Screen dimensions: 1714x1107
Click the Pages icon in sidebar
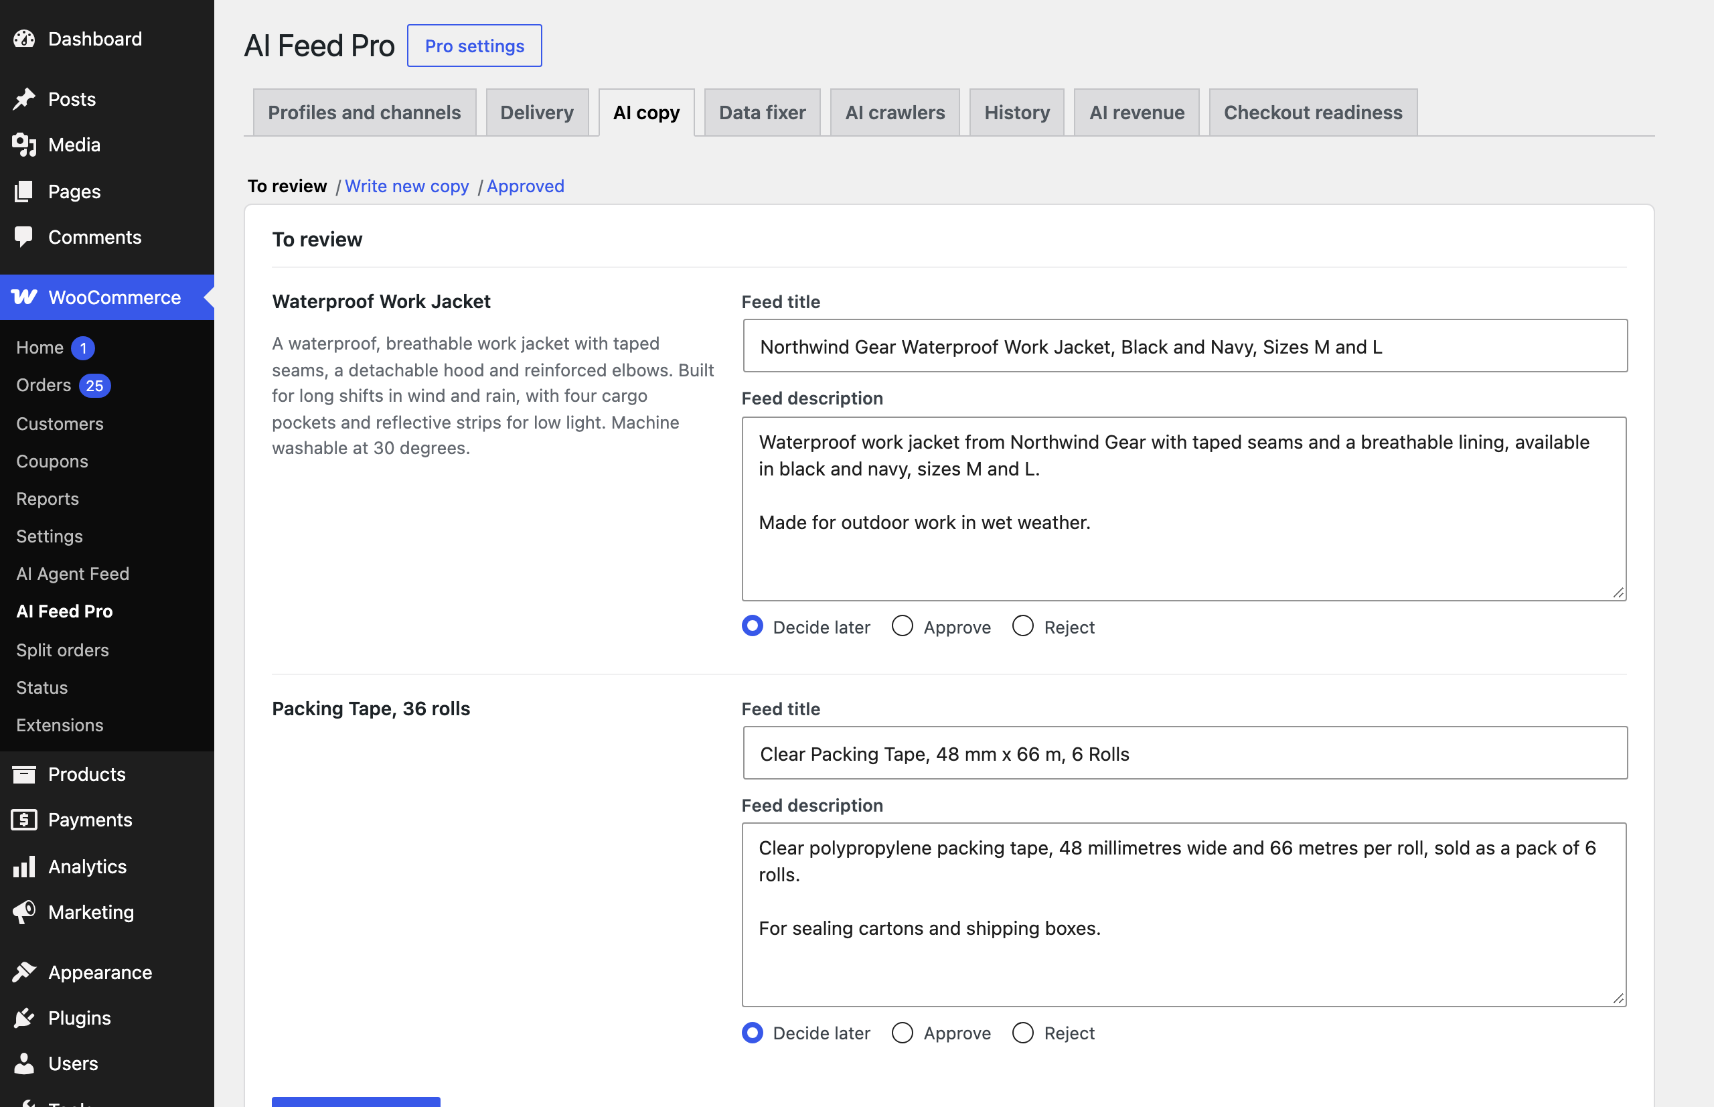23,192
